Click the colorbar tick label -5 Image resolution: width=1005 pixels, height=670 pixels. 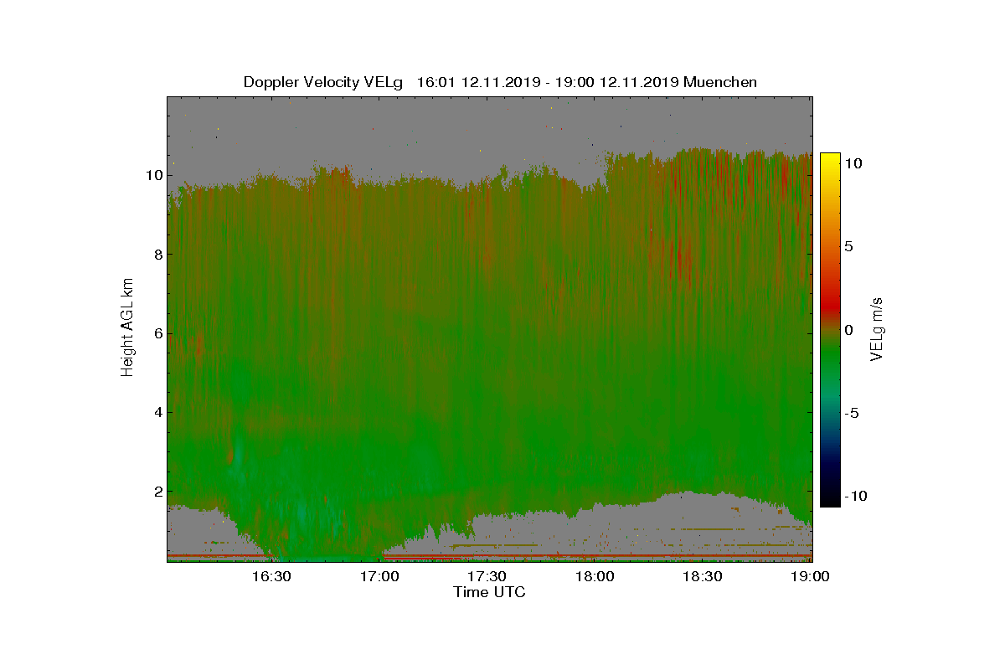point(850,413)
